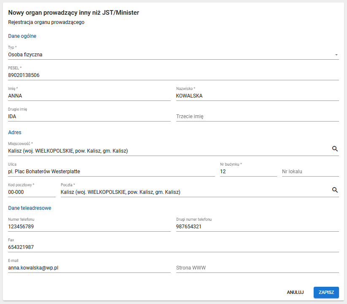Click the empty Strona WWW field
The image size is (347, 304).
[x=257, y=268]
